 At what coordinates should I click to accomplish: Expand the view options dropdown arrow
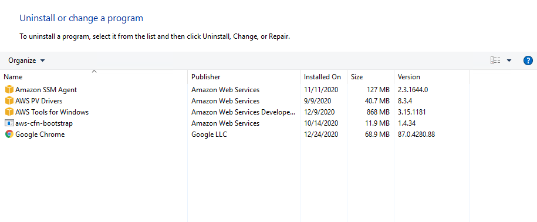pyautogui.click(x=509, y=60)
